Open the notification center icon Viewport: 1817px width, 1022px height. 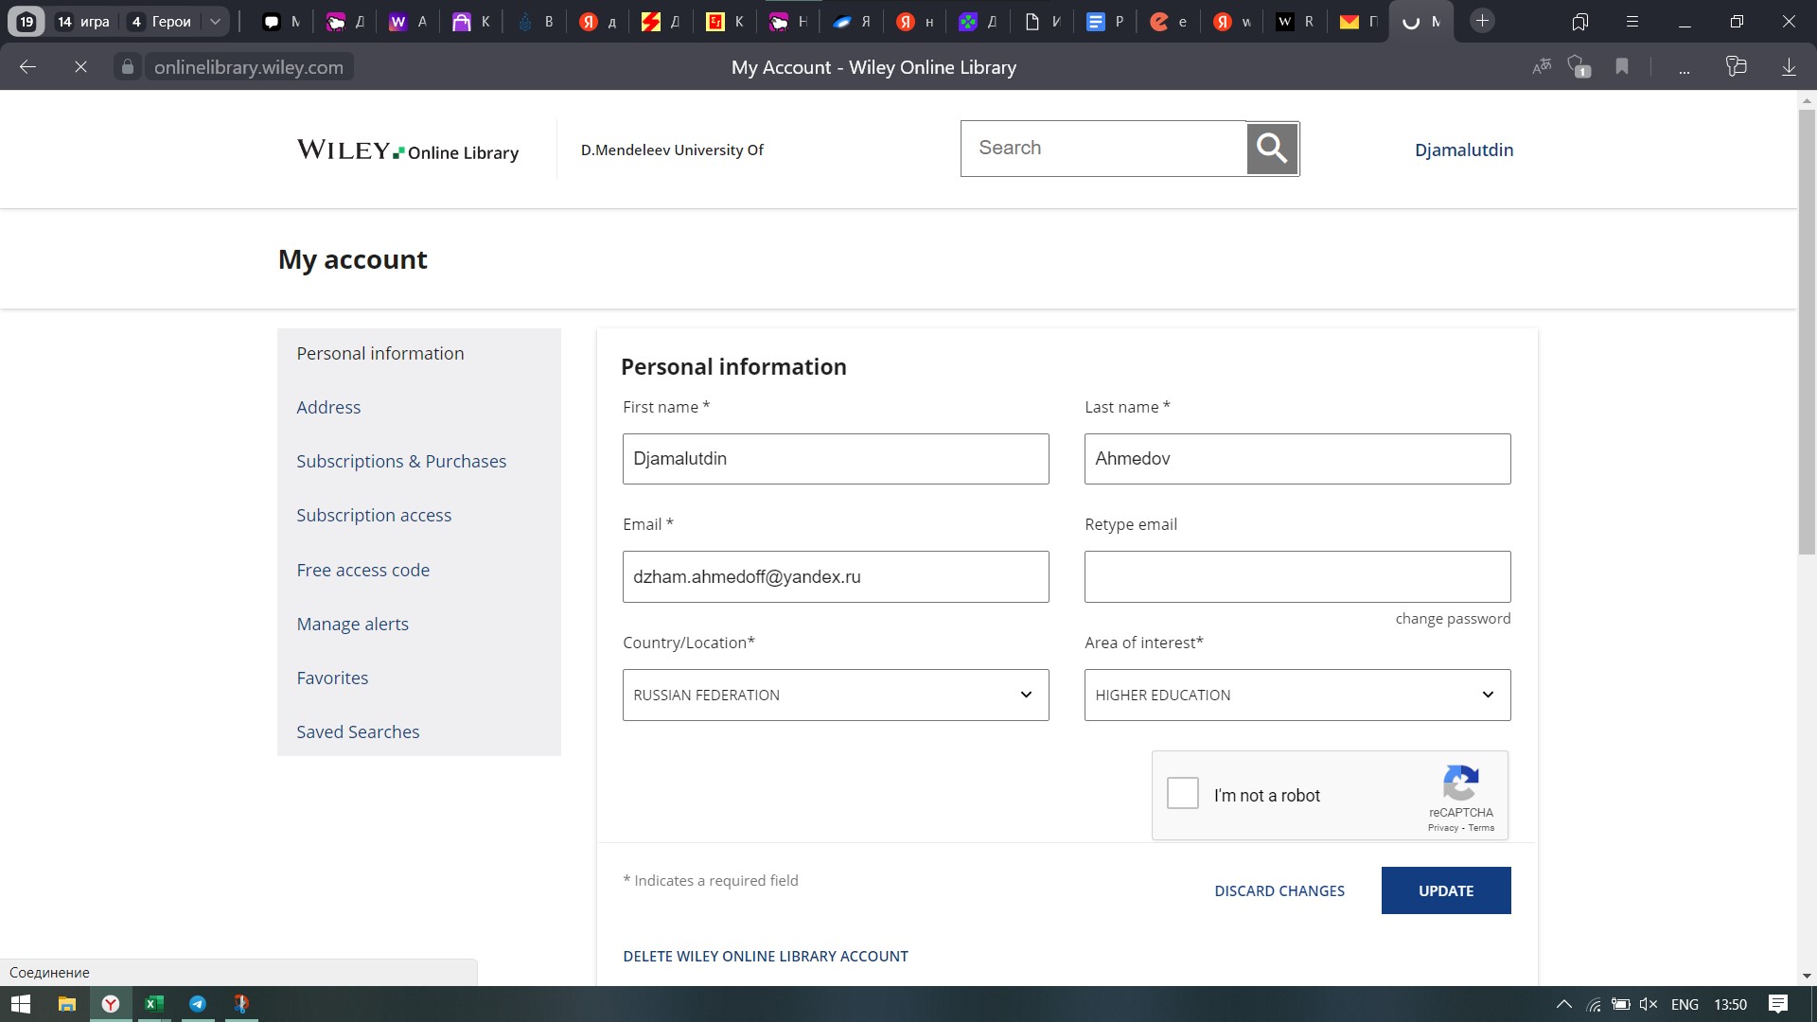(1778, 1004)
